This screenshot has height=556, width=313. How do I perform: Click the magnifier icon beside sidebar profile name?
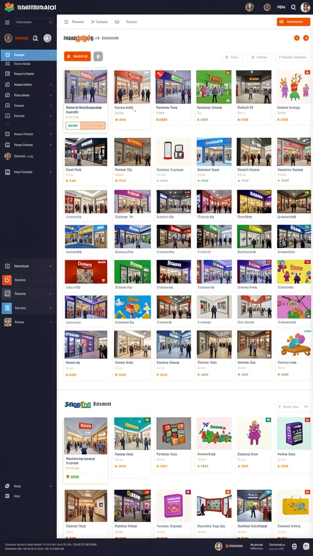35,39
